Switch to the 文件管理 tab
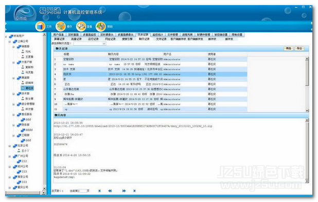The image size is (318, 202). [x=172, y=35]
